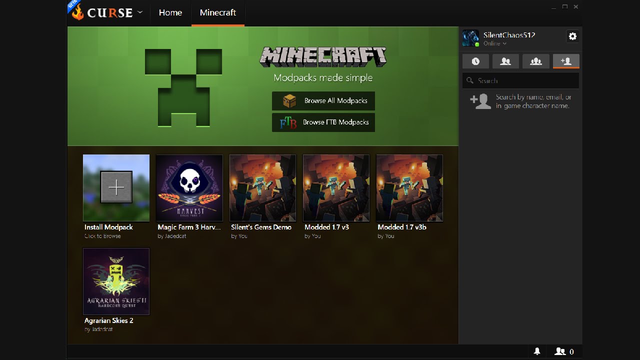
Task: Open the Modded 1.7 v3b thumbnail
Action: coord(409,188)
